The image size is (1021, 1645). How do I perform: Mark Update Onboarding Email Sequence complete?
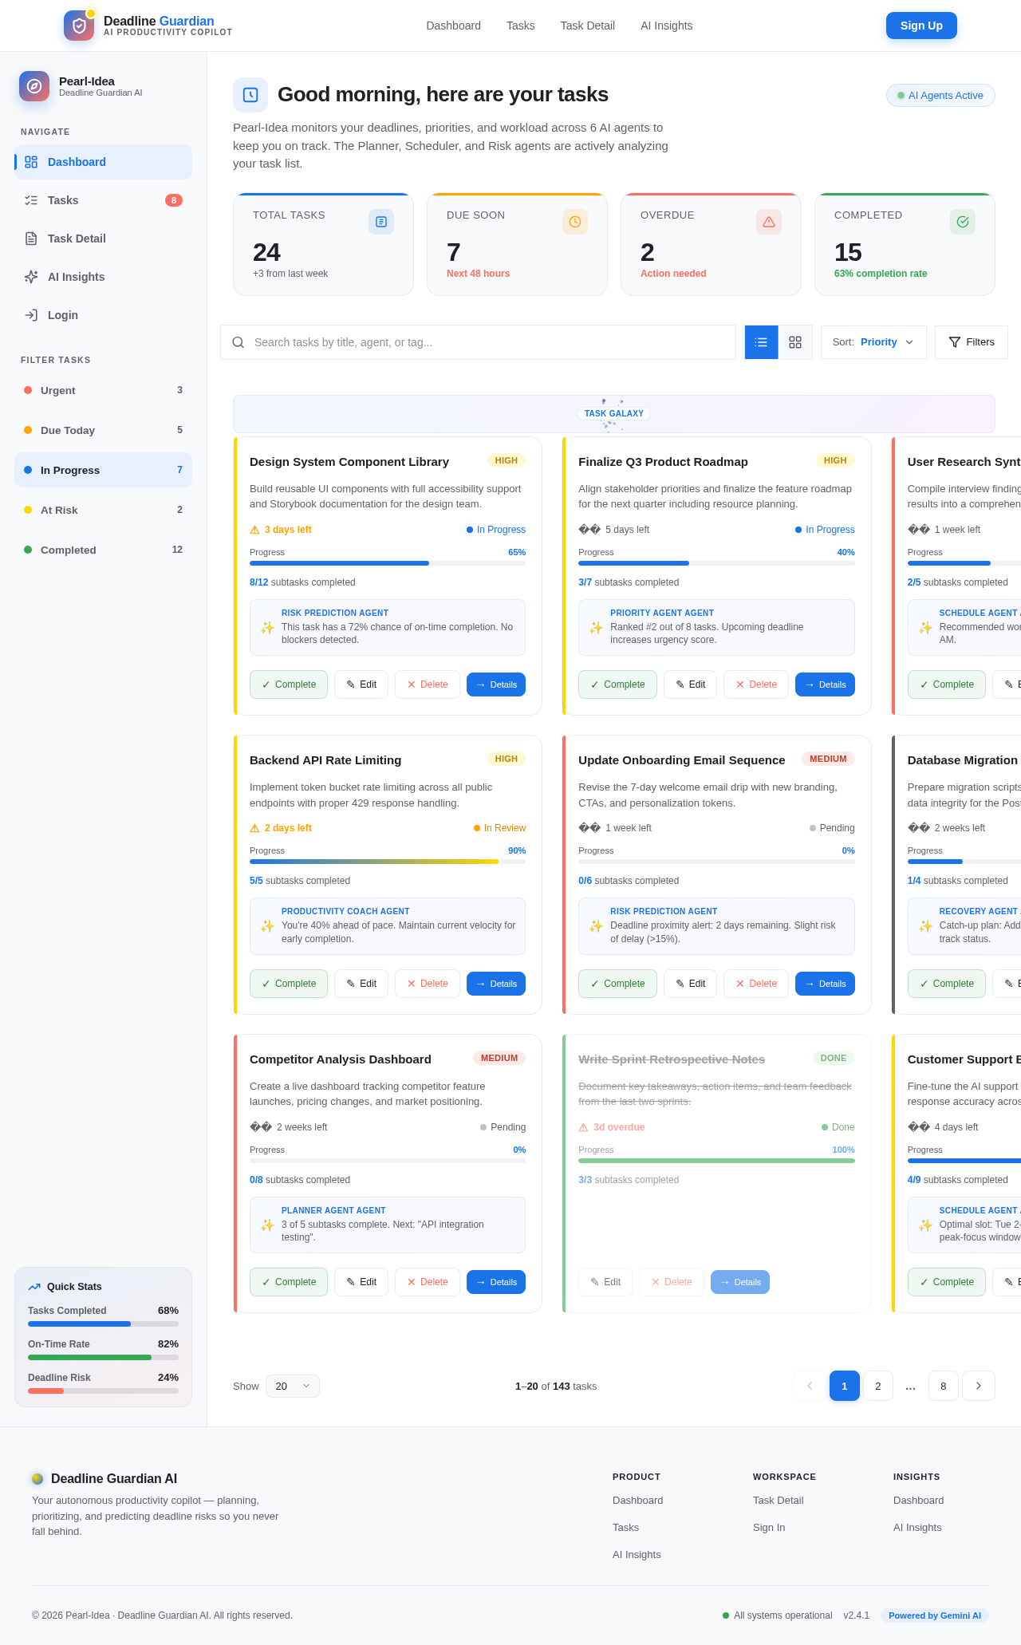(617, 984)
